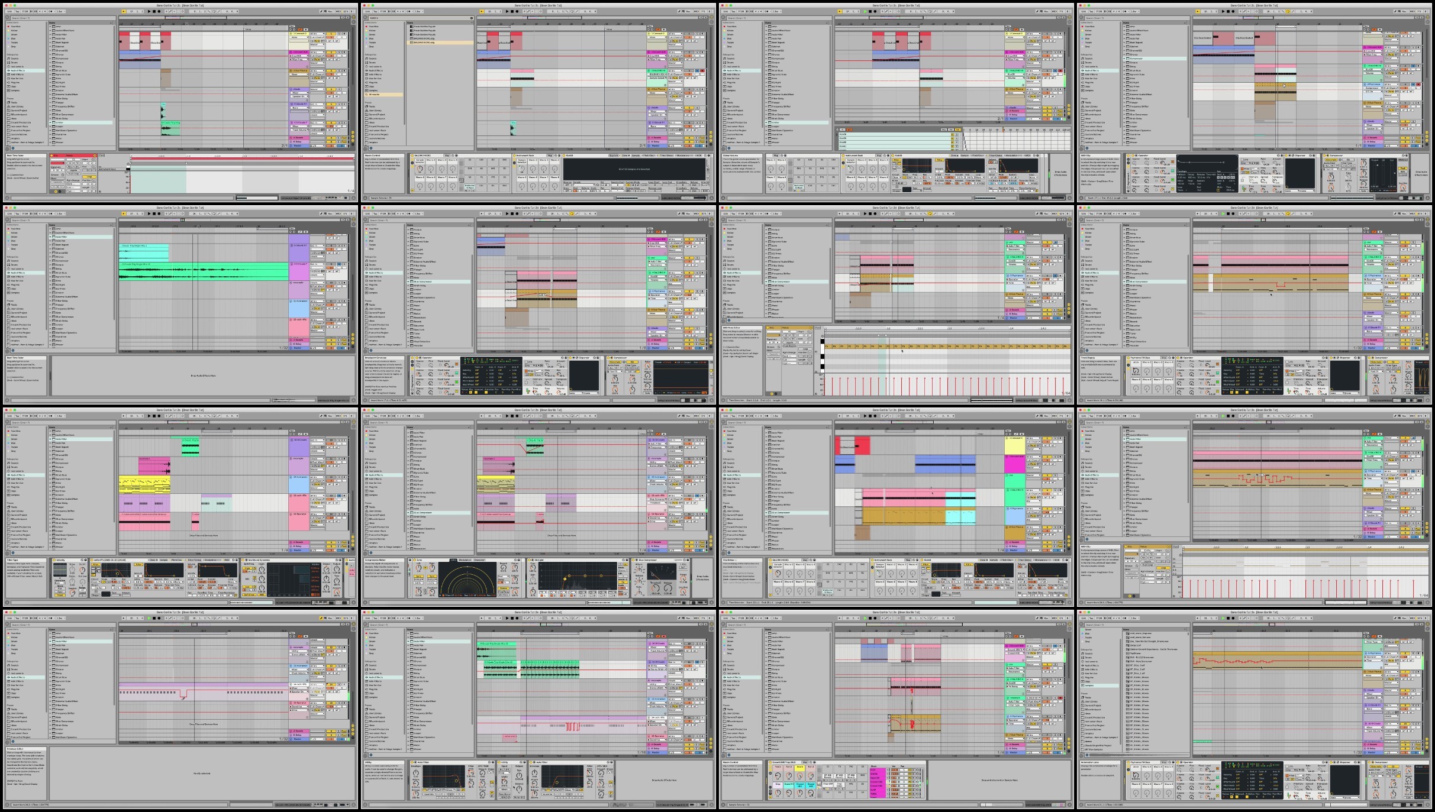Toggle red arm button on resample track, Drum Rack window
This screenshot has height=812, width=1435.
[1060, 698]
